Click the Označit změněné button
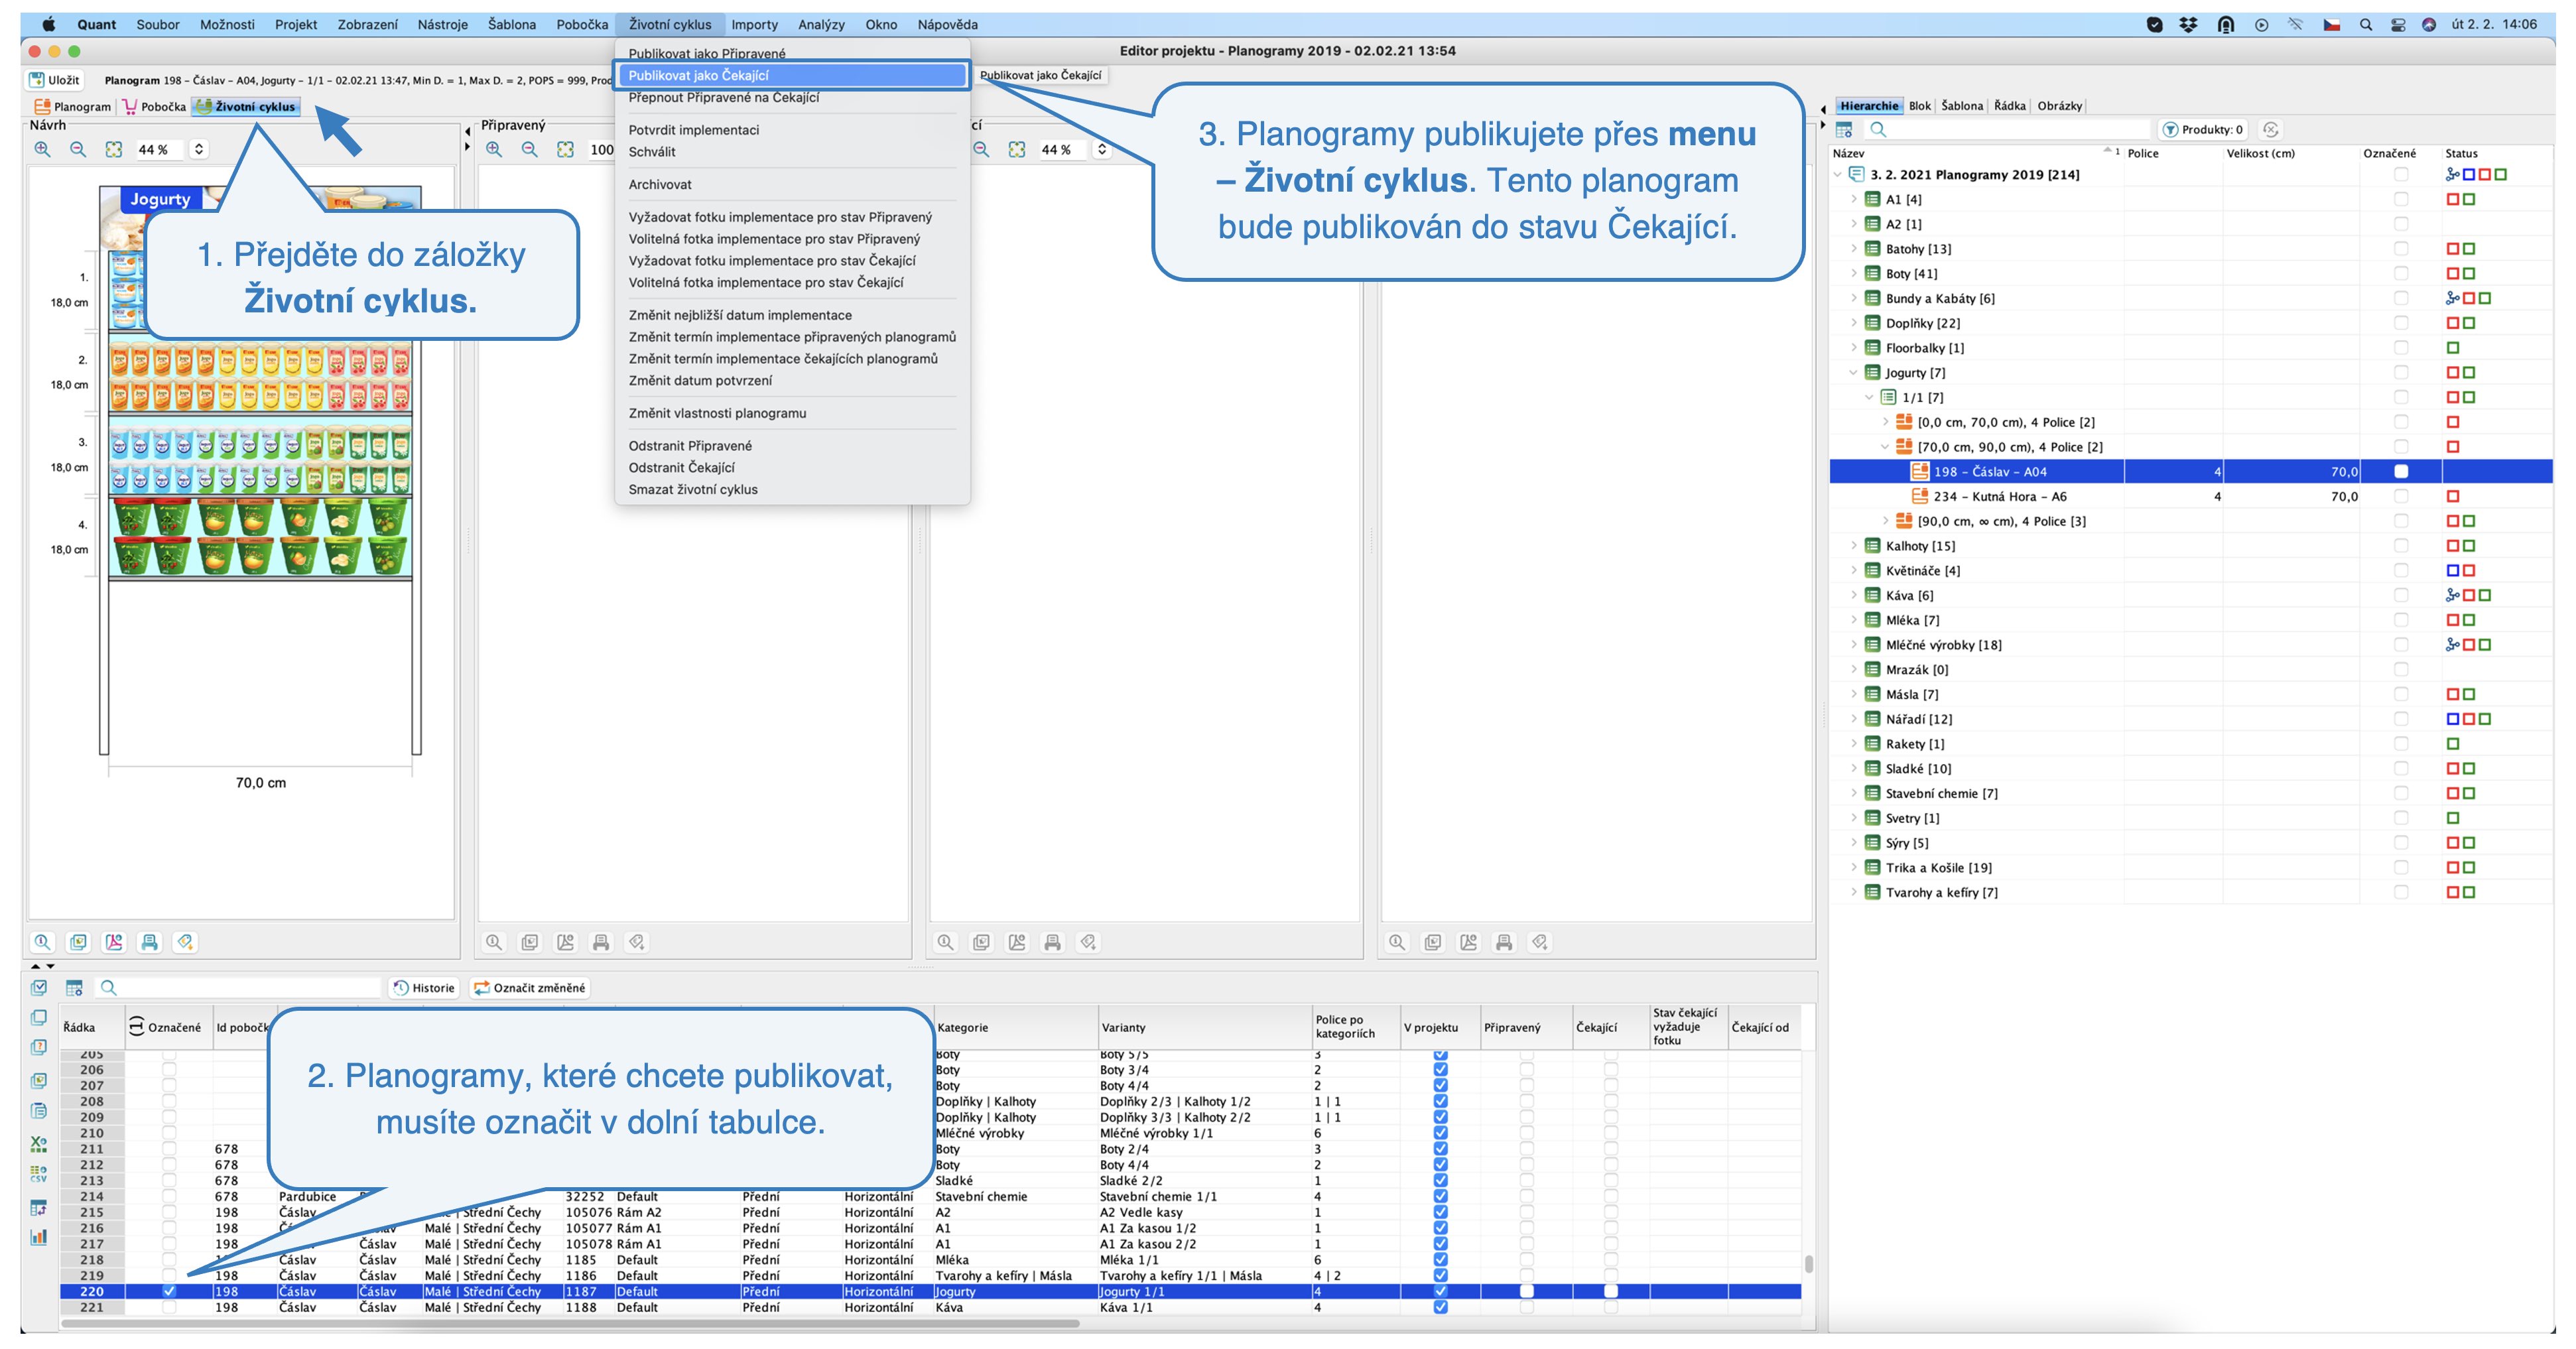 point(530,988)
